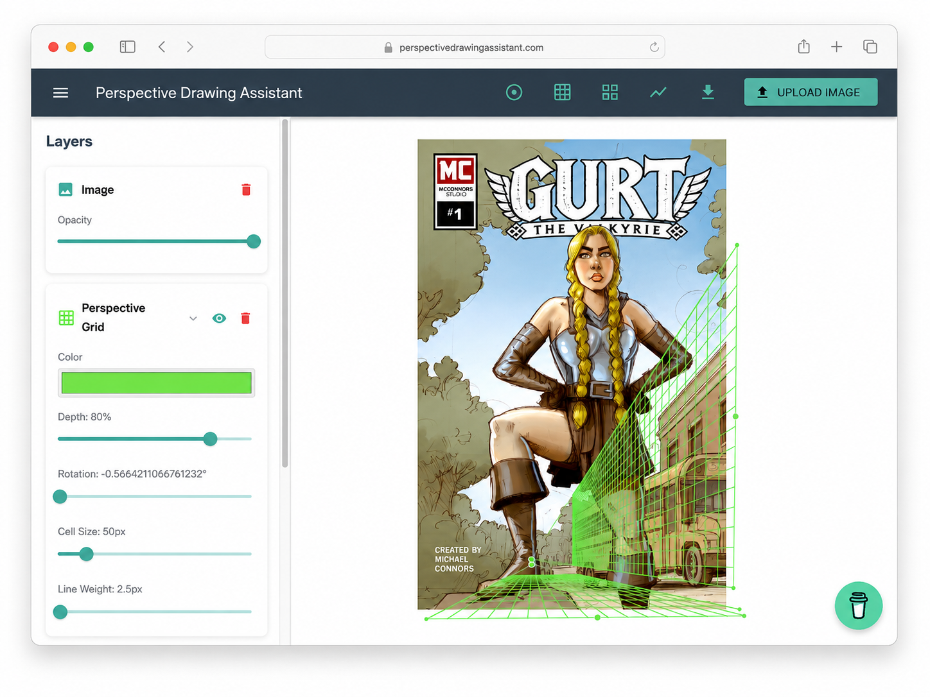Viewport: 930px width, 697px height.
Task: Show the tab overview
Action: (870, 47)
